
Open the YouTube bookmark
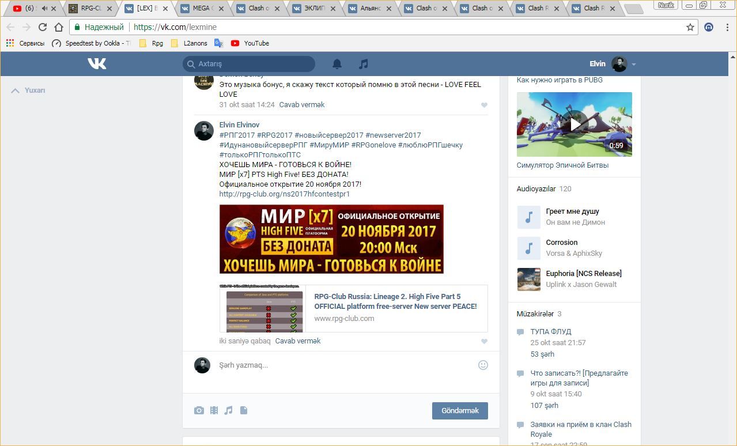pos(250,43)
